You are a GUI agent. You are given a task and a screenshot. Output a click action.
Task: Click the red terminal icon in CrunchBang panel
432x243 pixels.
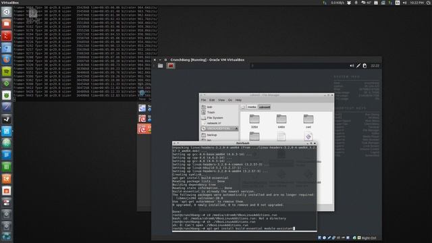(171, 65)
